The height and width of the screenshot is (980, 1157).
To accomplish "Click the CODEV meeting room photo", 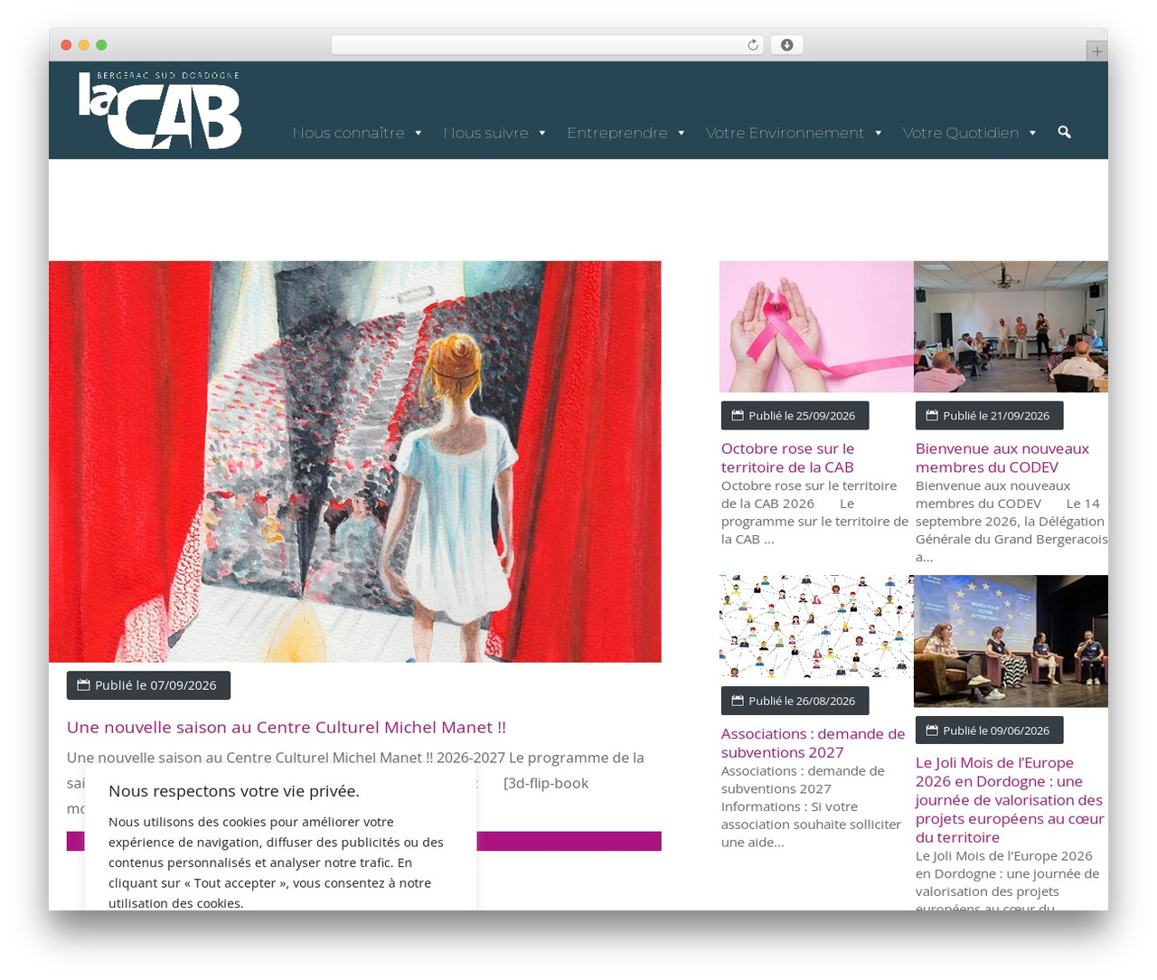I will coord(1011,326).
